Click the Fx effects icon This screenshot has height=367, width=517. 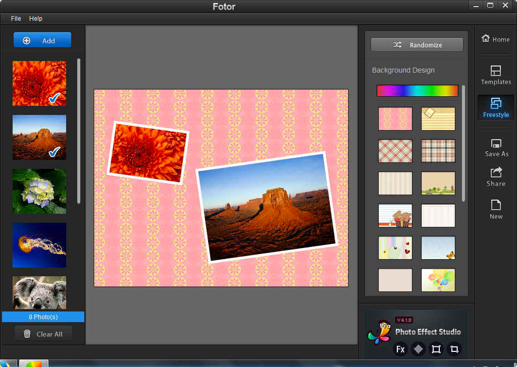400,349
